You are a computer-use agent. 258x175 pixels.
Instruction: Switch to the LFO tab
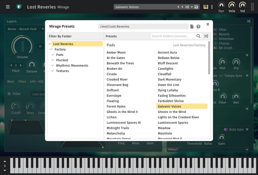pos(33,82)
